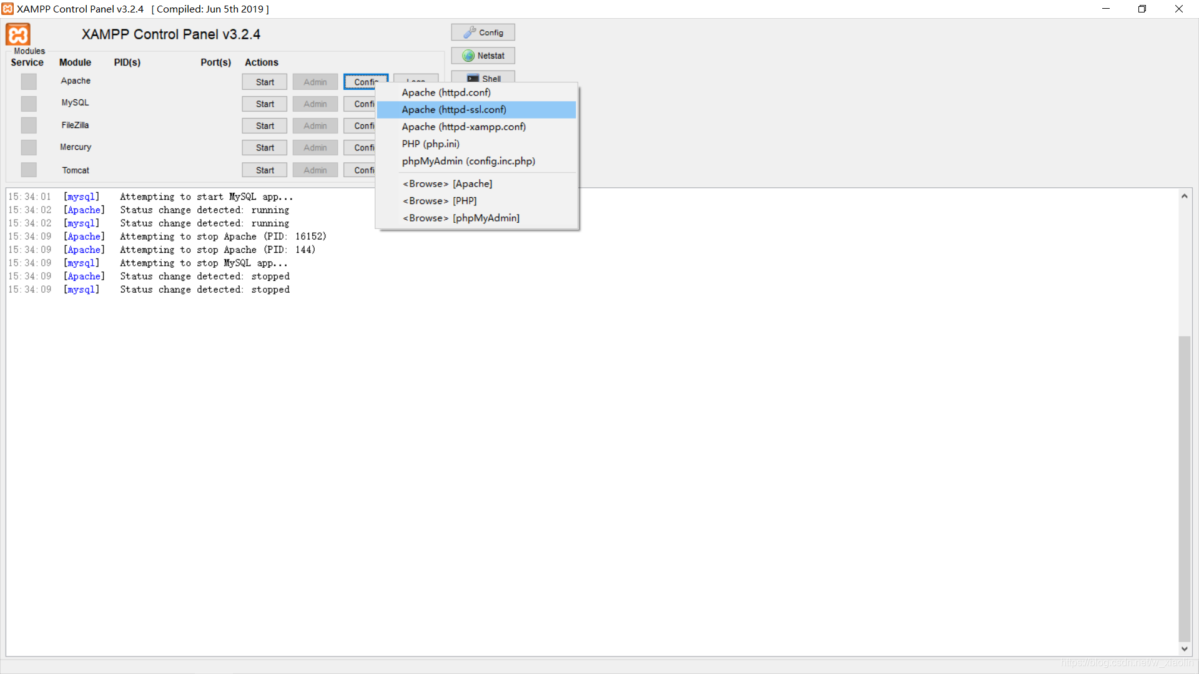Image resolution: width=1199 pixels, height=674 pixels.
Task: Browse phpMyAdmin directory shortcut
Action: 461,218
